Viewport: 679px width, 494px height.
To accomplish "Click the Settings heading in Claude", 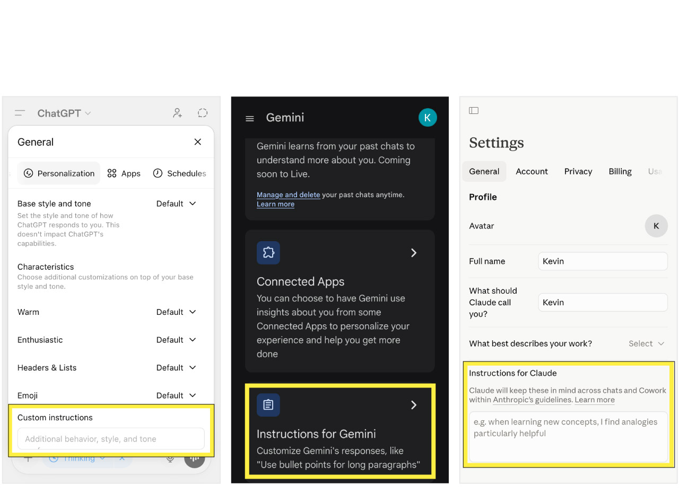I will click(x=497, y=143).
